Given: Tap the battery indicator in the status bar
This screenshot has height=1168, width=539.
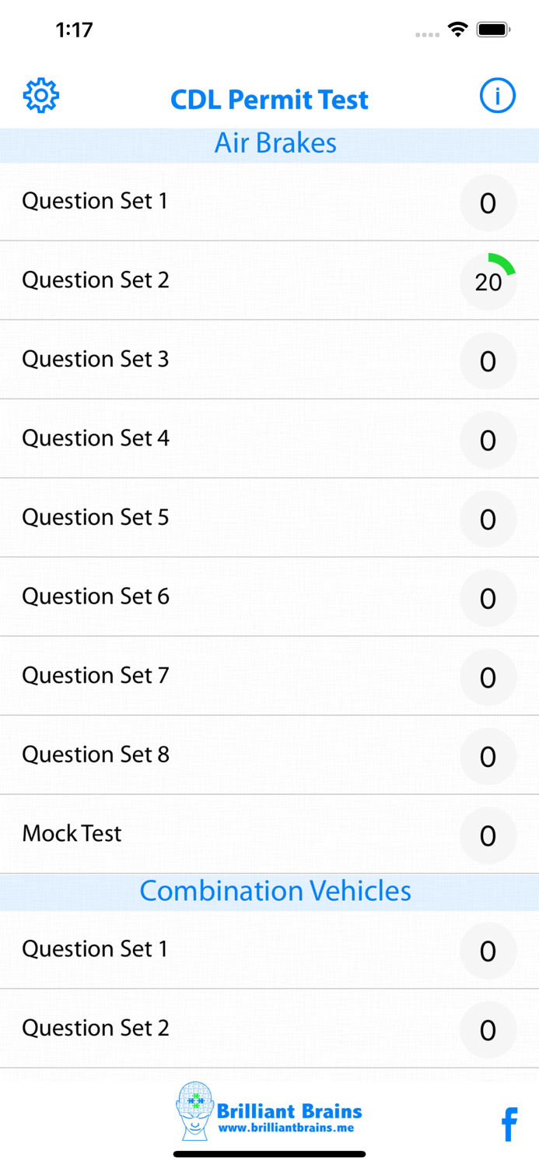Looking at the screenshot, I should [x=492, y=28].
